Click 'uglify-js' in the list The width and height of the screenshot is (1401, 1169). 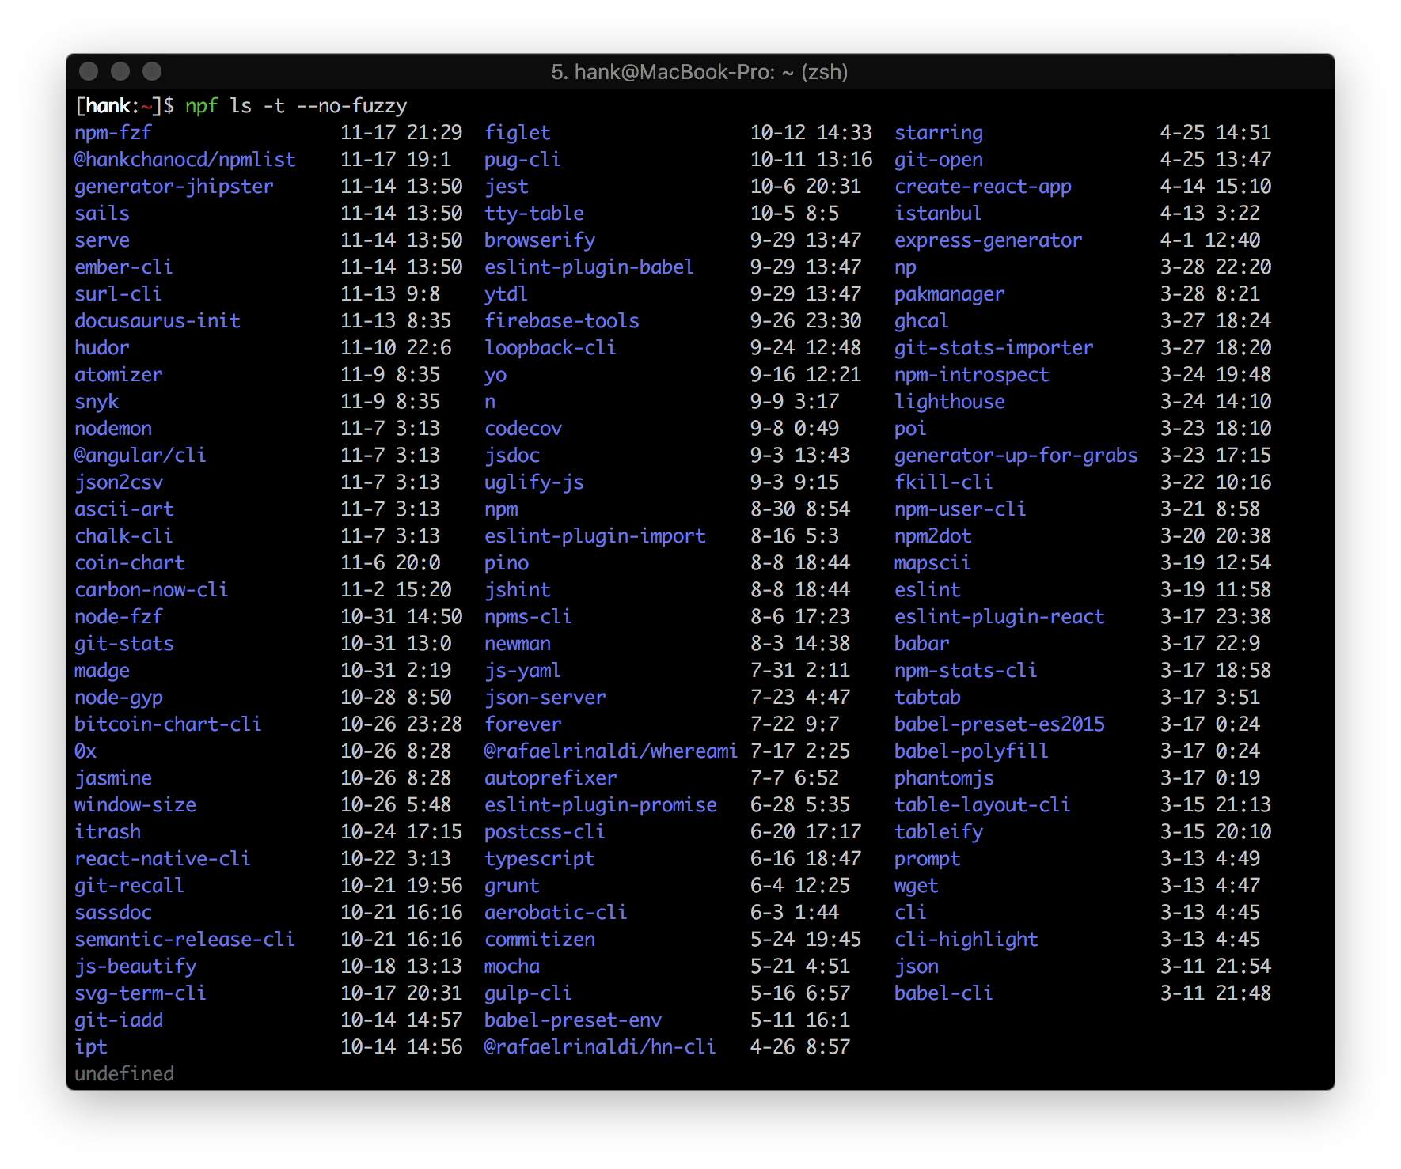pyautogui.click(x=534, y=482)
